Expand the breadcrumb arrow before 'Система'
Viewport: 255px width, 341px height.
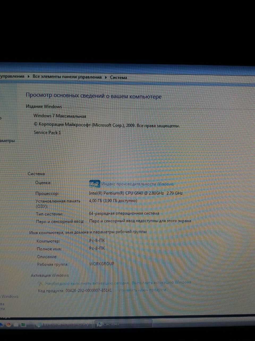[106, 78]
